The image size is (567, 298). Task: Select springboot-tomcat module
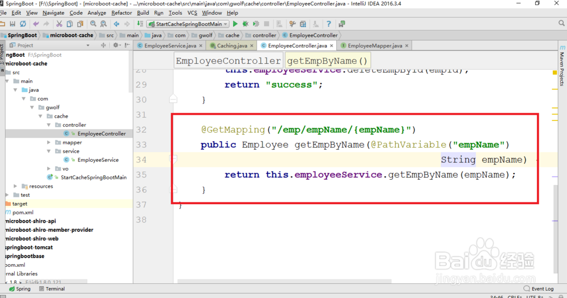(29, 247)
